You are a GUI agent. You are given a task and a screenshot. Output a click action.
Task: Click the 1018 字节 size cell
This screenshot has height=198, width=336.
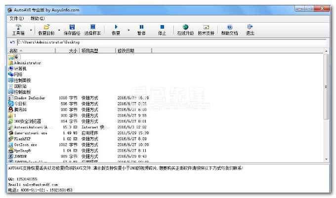coord(68,98)
